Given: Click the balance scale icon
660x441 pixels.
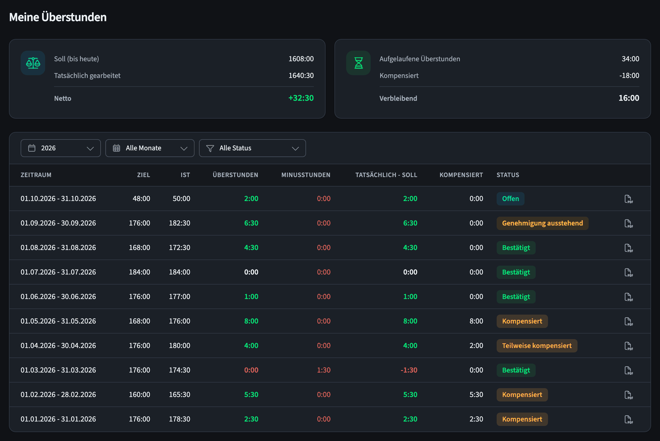Looking at the screenshot, I should point(33,63).
